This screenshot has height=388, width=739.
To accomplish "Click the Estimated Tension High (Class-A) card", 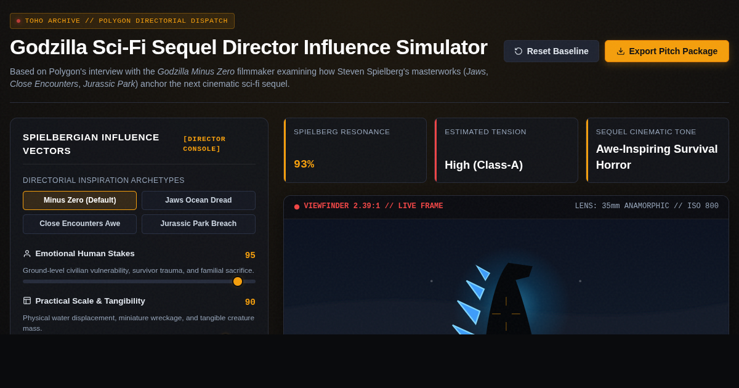I will [506, 150].
